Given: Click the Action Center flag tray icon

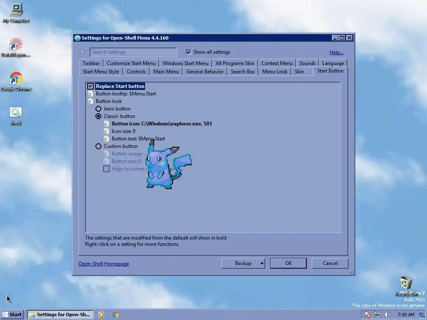Looking at the screenshot, I should 367,315.
